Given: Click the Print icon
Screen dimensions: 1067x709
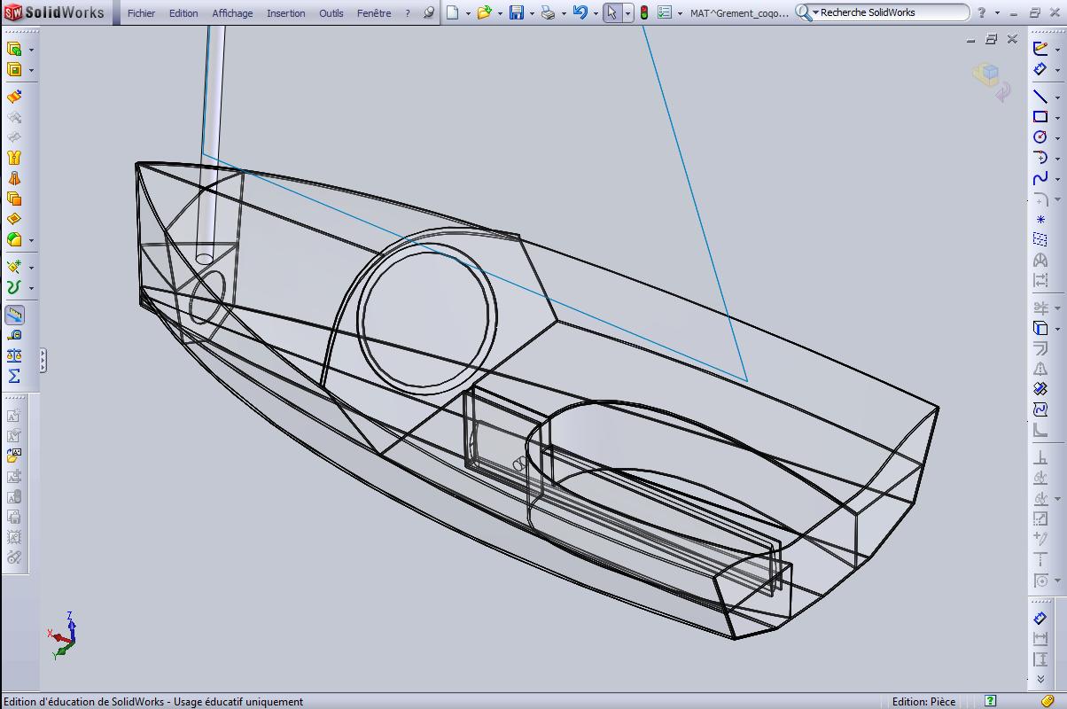Looking at the screenshot, I should coord(548,12).
